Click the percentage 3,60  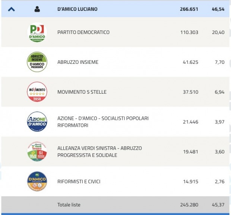(x=219, y=152)
